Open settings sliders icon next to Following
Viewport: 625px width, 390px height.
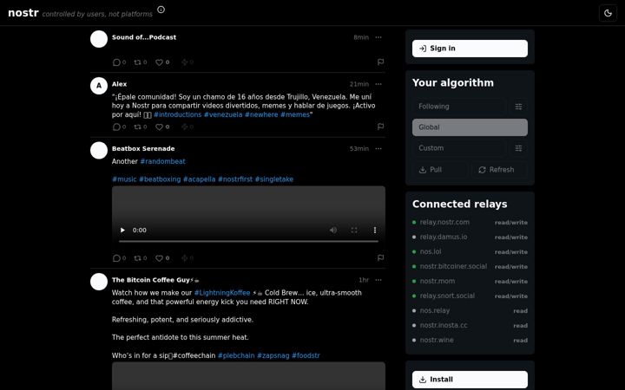pos(518,107)
